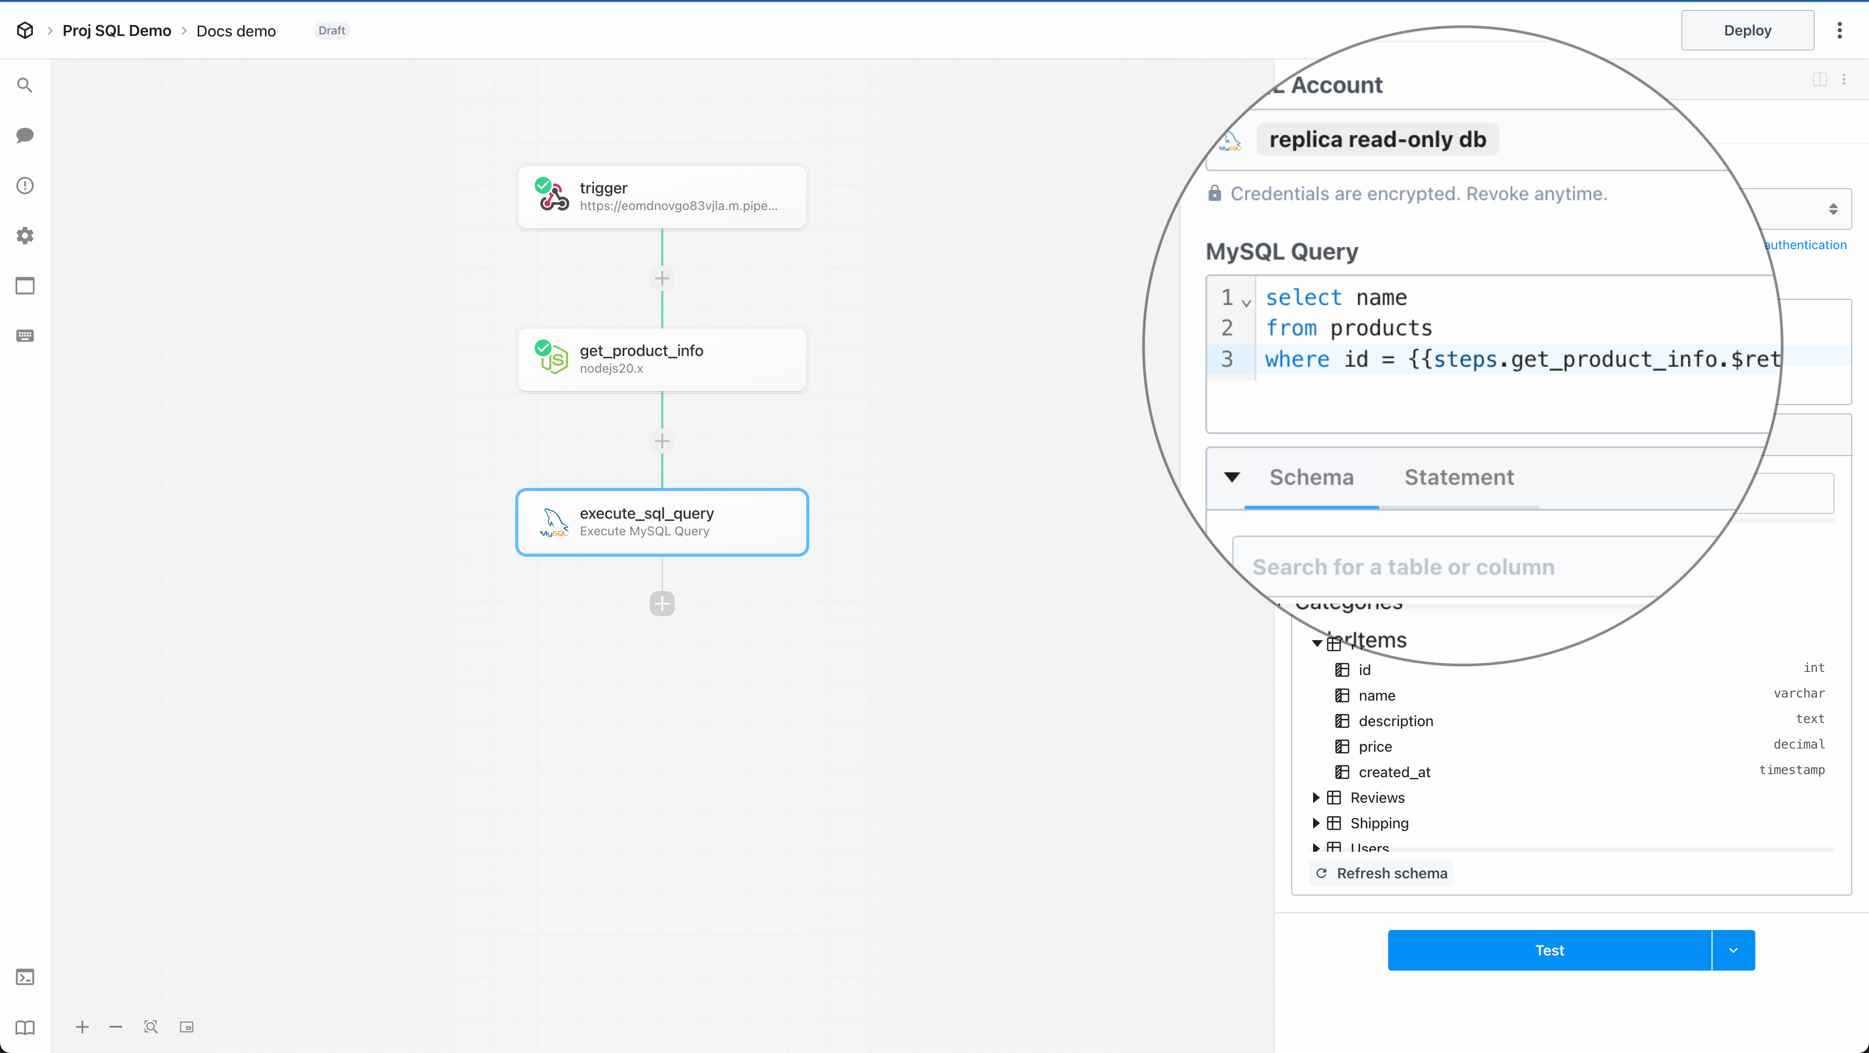Switch to the Statement tab

[1459, 477]
